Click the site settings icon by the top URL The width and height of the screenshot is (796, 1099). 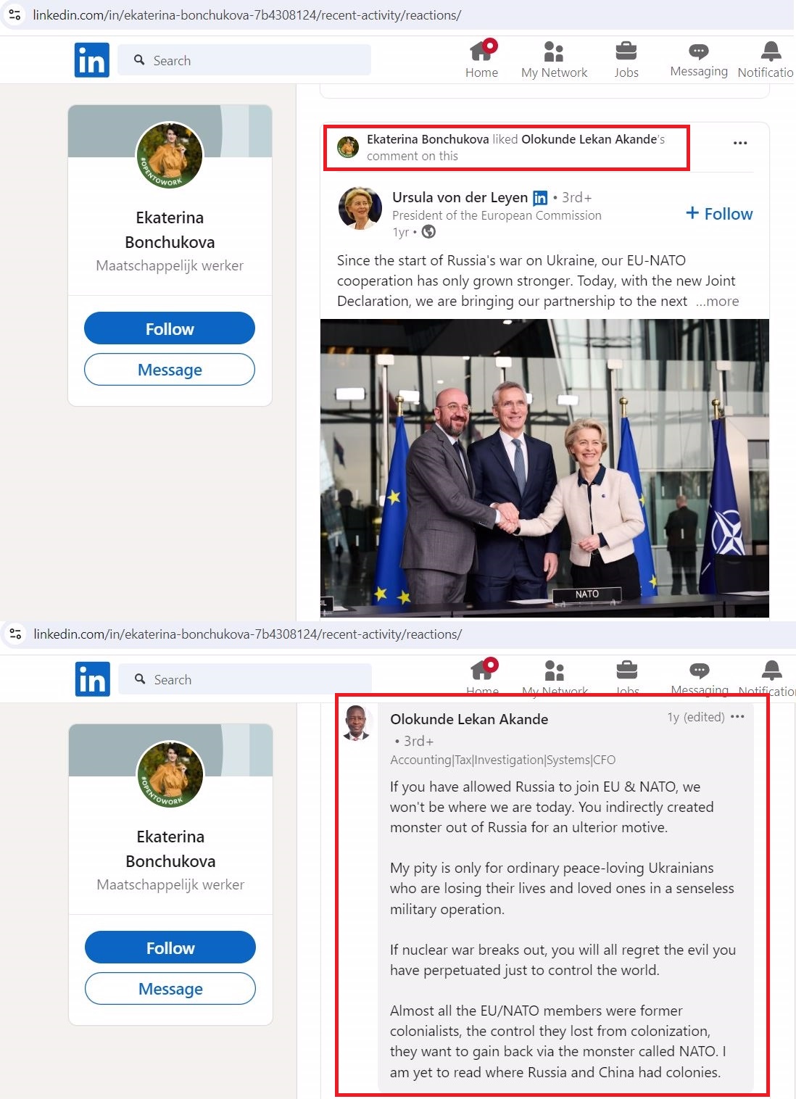[14, 14]
